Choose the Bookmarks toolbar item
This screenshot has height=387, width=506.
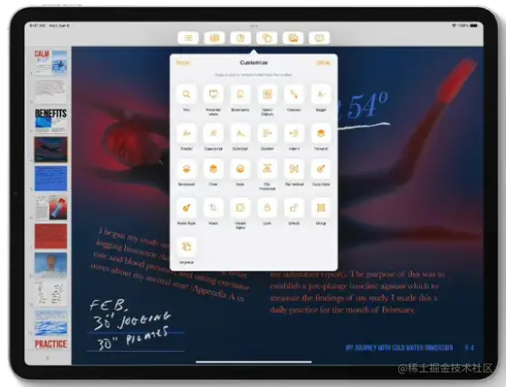[240, 94]
